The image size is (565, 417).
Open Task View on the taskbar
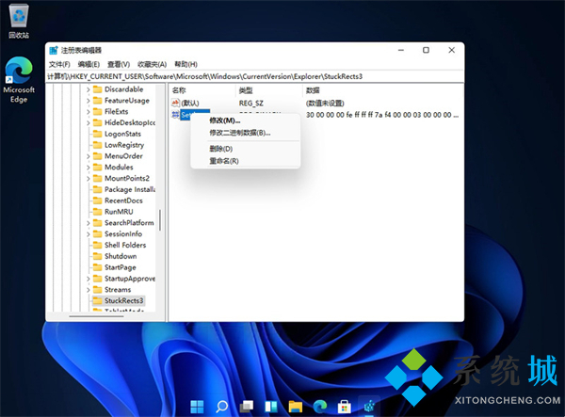point(246,407)
